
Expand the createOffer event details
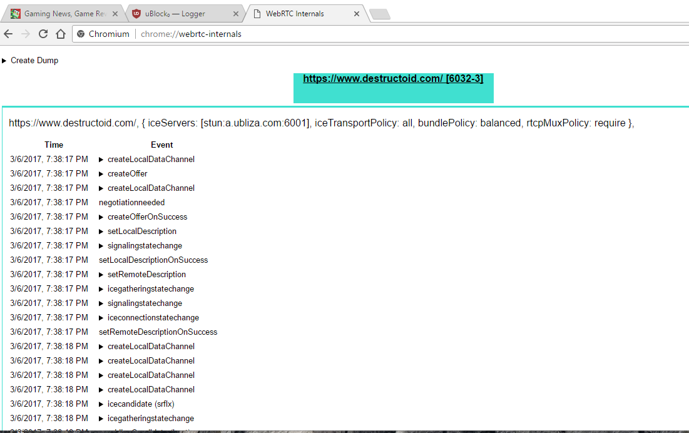point(101,173)
